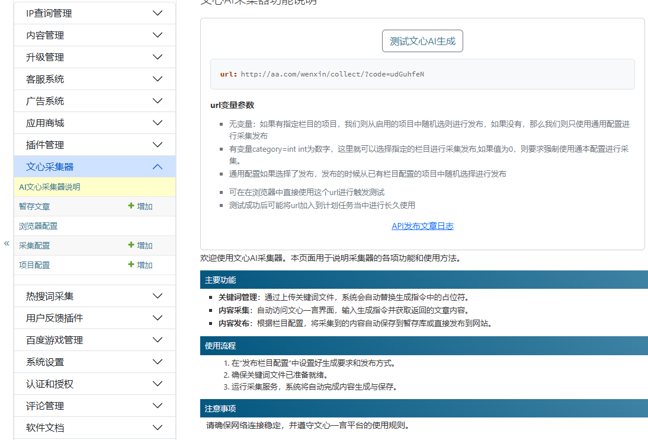Collapse the sidebar using the « icon
Screen dimensions: 648x440
[6, 243]
